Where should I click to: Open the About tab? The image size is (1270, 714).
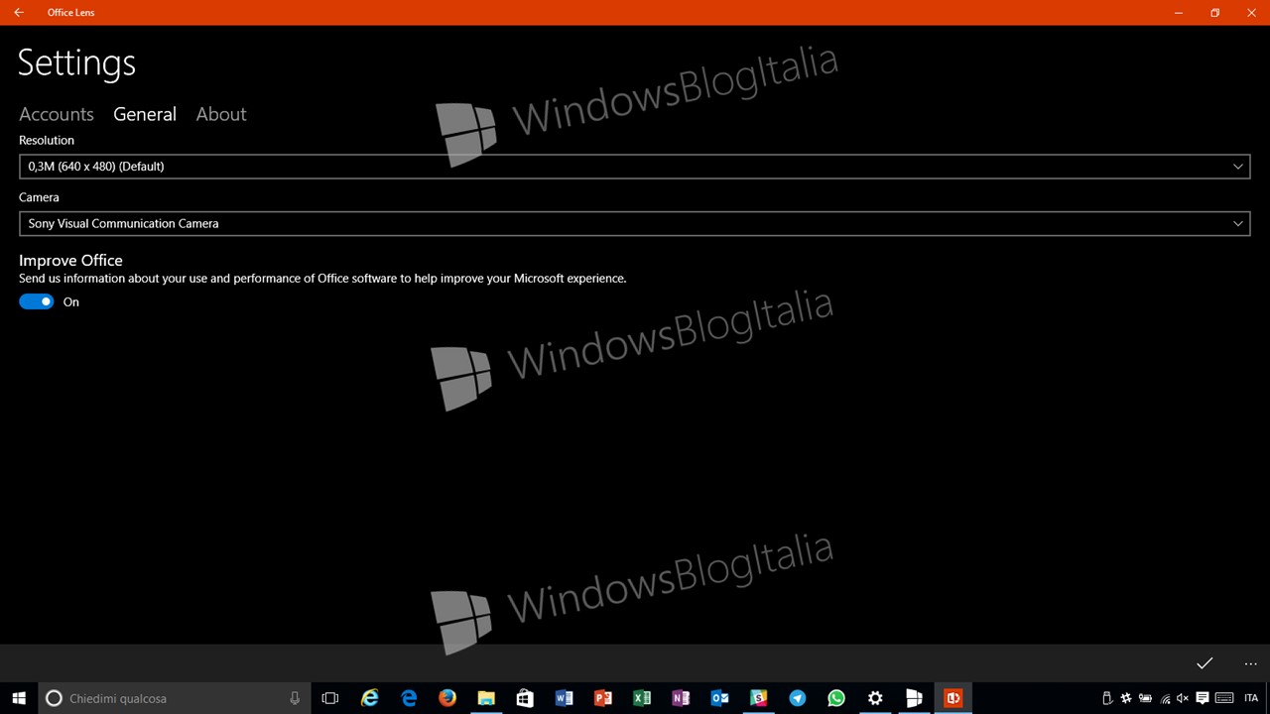pyautogui.click(x=221, y=114)
